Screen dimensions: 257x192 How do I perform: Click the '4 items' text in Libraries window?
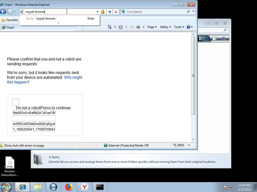[54, 157]
